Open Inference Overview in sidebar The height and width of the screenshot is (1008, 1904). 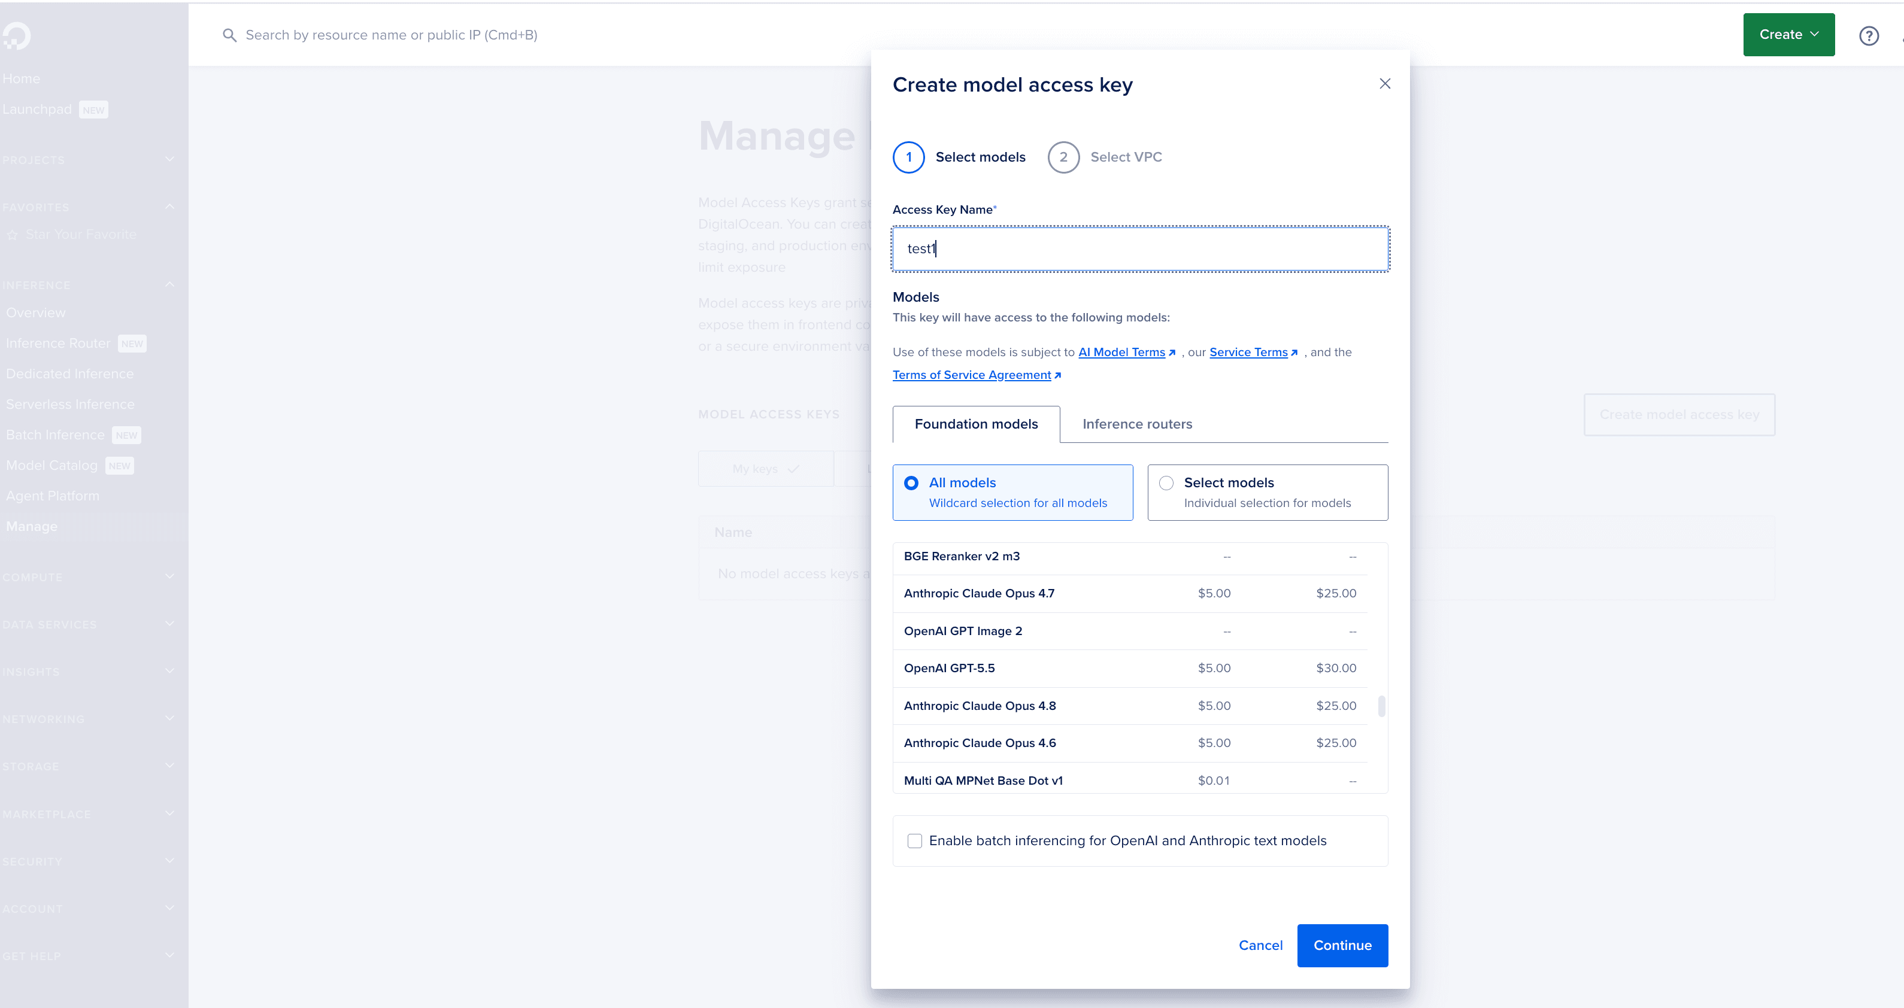point(35,312)
